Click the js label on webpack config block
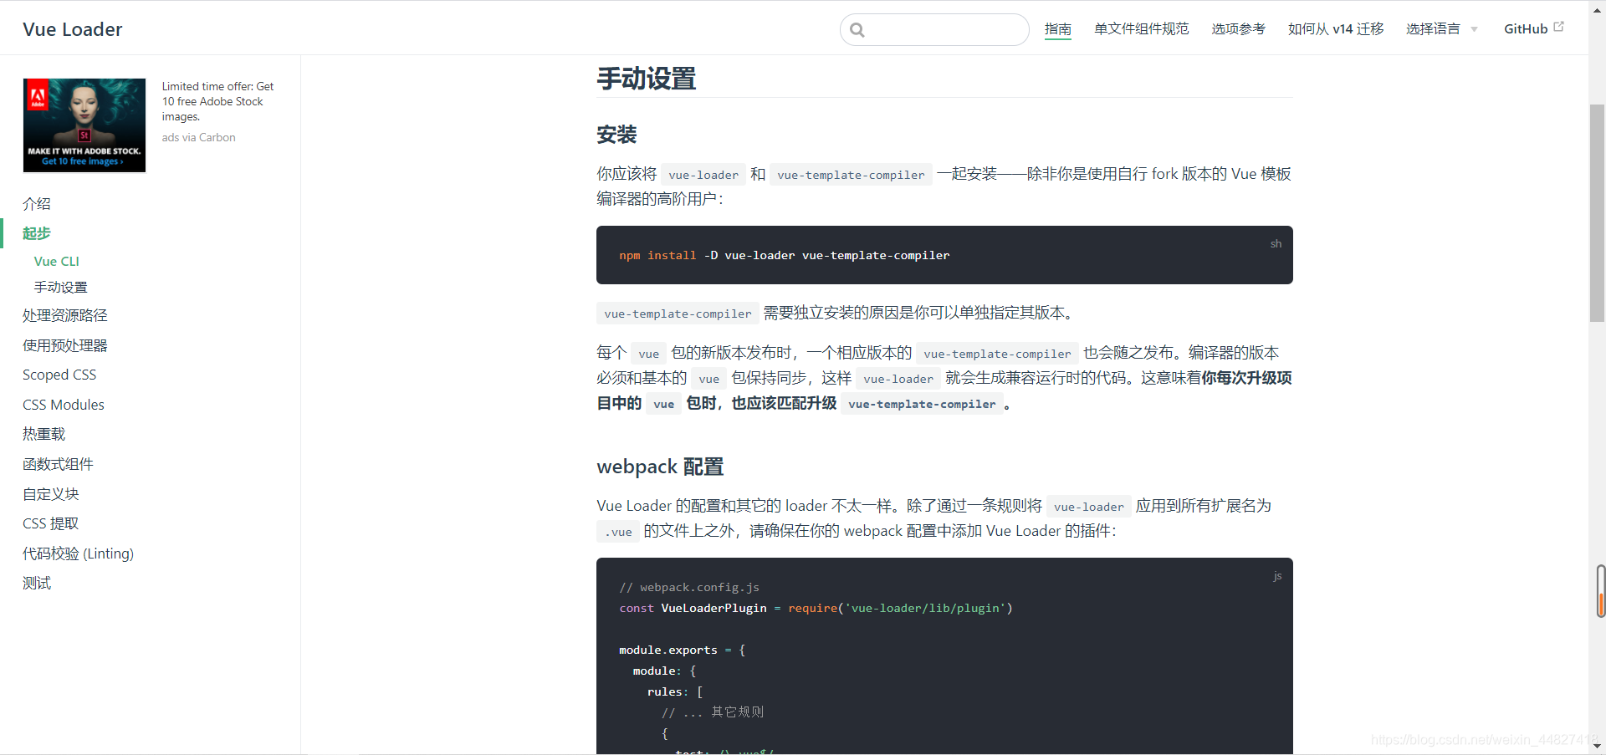The height and width of the screenshot is (755, 1606). point(1277,576)
